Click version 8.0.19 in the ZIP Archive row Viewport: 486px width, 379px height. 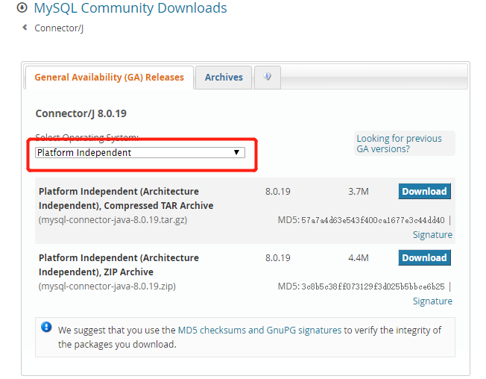[278, 257]
